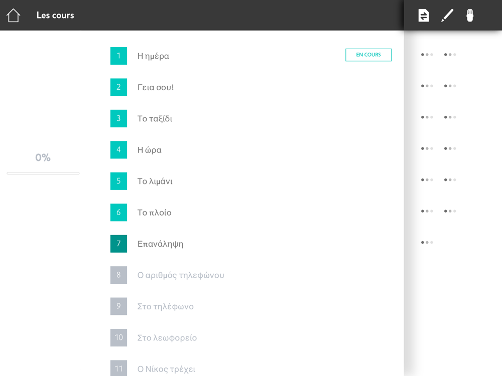The height and width of the screenshot is (376, 502).
Task: Open the translation document icon
Action: [x=424, y=16]
